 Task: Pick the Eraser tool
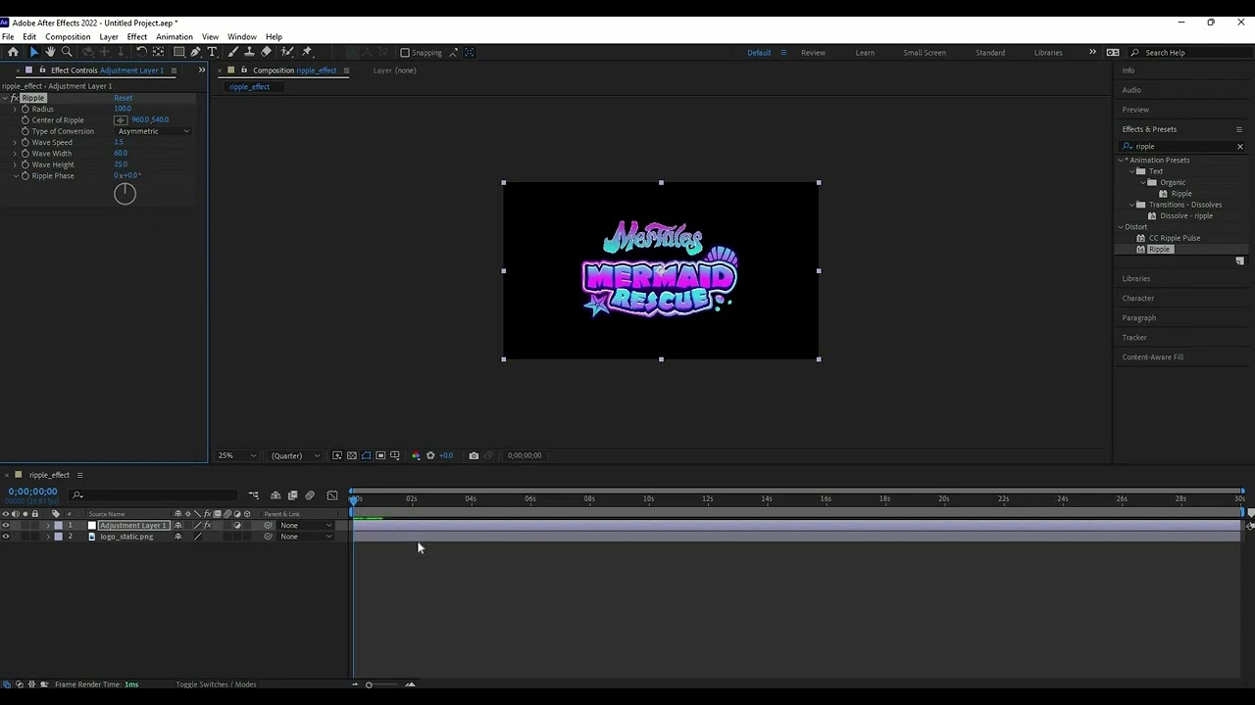pyautogui.click(x=266, y=52)
